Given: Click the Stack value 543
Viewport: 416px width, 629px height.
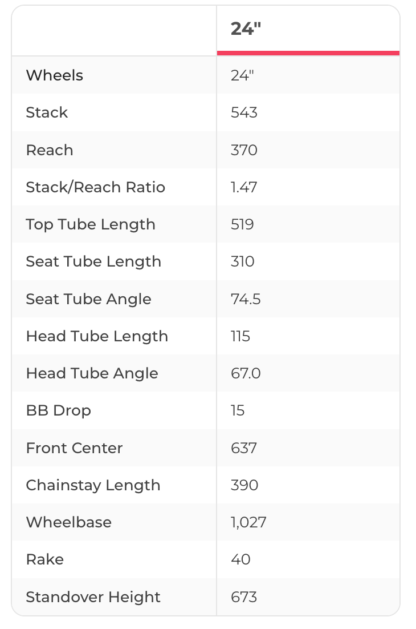Looking at the screenshot, I should point(244,112).
